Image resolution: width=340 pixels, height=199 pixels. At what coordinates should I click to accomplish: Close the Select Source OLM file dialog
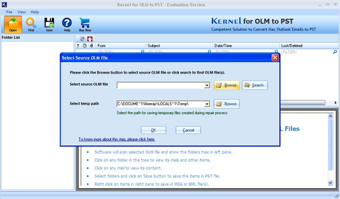tap(275, 58)
